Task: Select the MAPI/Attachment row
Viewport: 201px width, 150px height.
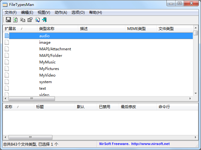Action: tap(98, 49)
